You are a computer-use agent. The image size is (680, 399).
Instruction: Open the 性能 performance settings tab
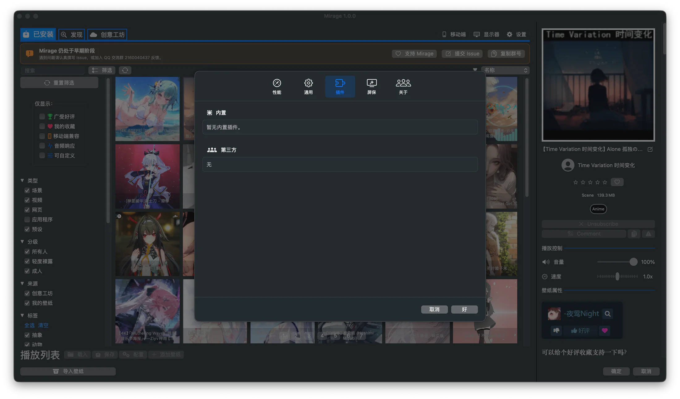pos(277,86)
